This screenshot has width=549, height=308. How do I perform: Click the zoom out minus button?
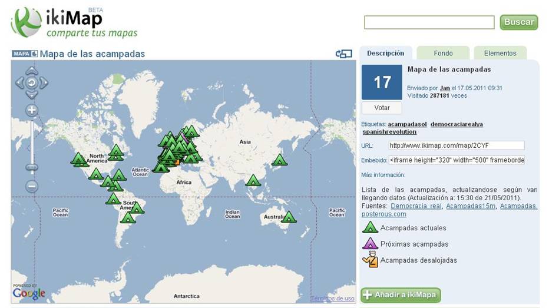click(x=32, y=187)
